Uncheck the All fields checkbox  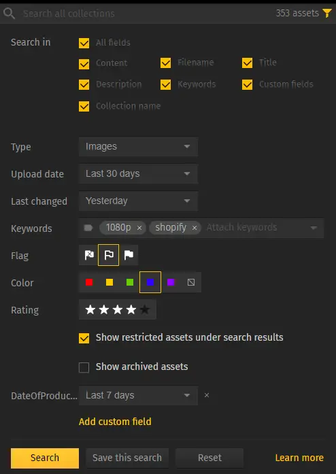[84, 43]
